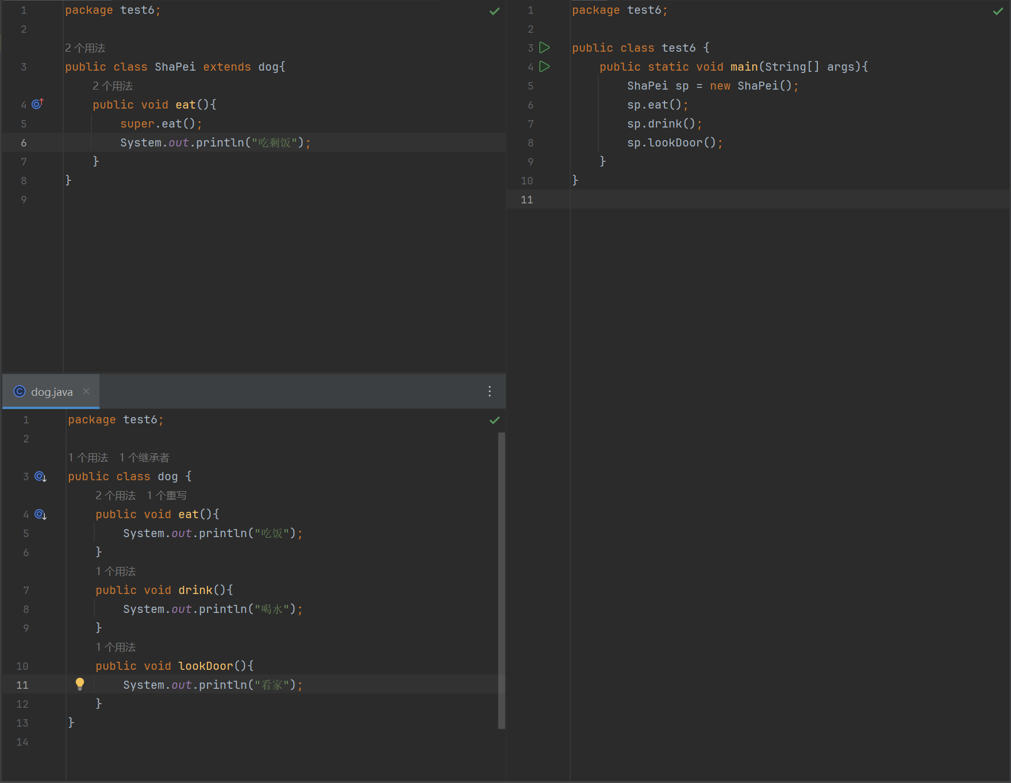Click 'extends' keyword in ShaPei class declaration
Viewport: 1011px width, 783px height.
(227, 67)
